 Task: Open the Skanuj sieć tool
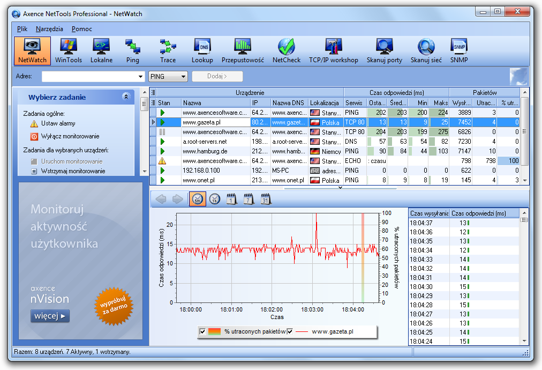coord(426,51)
